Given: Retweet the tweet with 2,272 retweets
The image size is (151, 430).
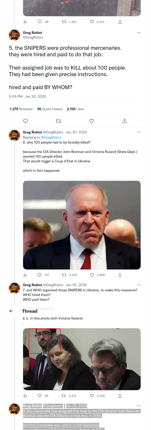Looking at the screenshot, I should tap(64, 396).
